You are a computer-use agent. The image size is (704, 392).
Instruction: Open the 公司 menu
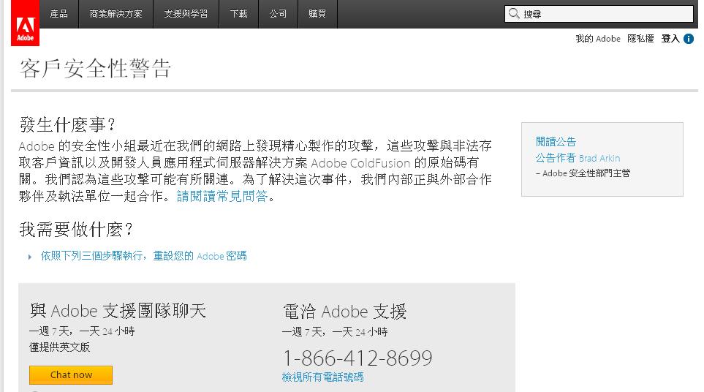[278, 14]
